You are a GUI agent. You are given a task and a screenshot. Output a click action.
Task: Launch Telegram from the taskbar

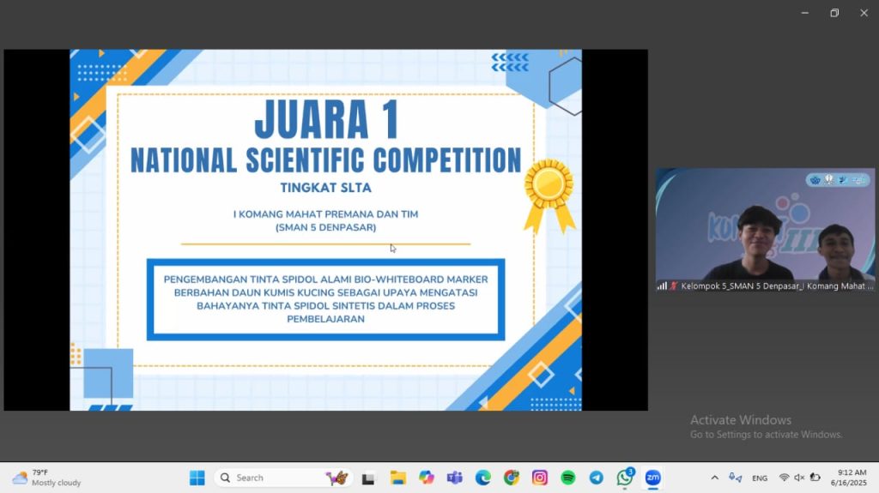(x=596, y=478)
